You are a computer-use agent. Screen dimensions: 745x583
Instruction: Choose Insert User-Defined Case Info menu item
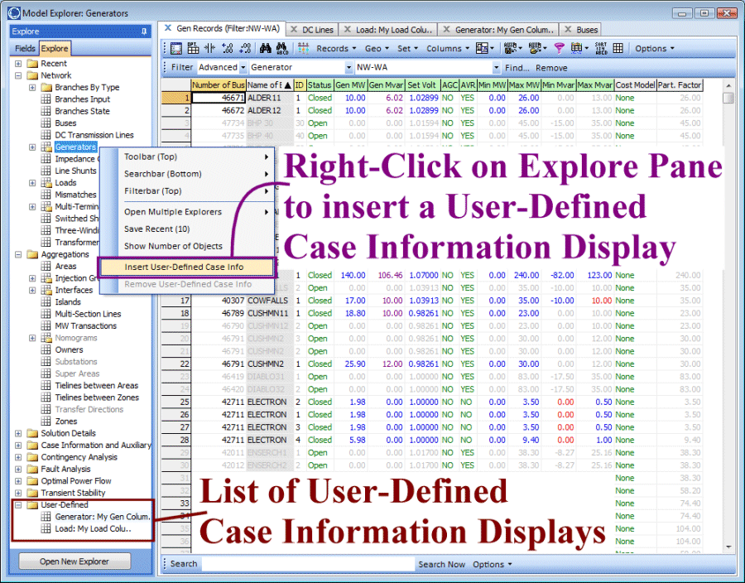pyautogui.click(x=184, y=267)
